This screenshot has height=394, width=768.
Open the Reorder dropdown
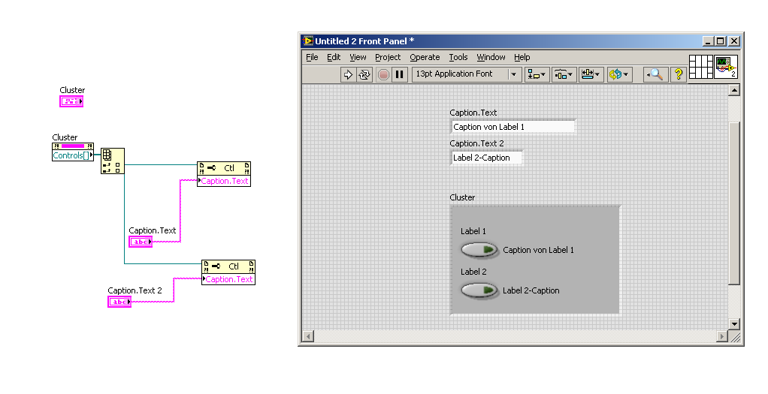tap(619, 74)
